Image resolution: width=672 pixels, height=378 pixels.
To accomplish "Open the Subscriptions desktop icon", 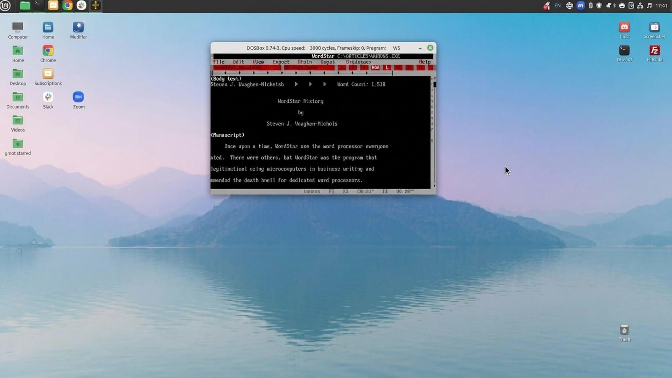I will pyautogui.click(x=48, y=77).
